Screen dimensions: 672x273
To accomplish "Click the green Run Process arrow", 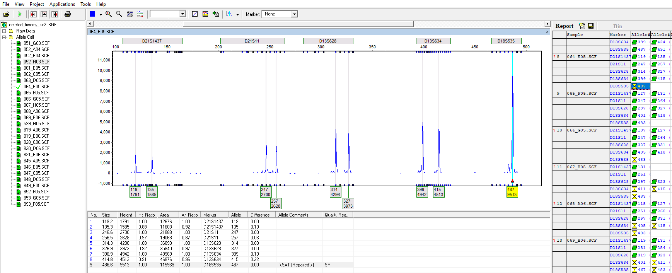I will pos(20,14).
